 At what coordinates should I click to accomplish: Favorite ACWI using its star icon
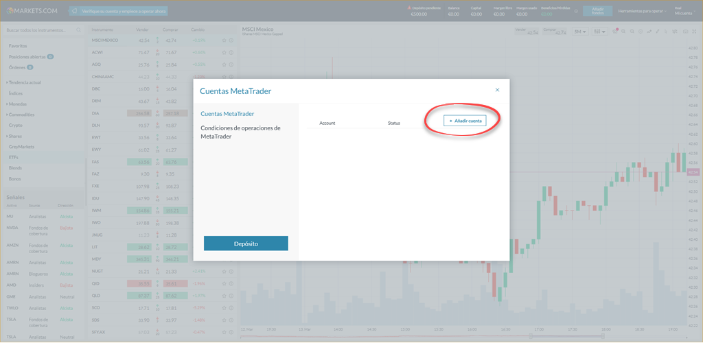[x=224, y=53]
